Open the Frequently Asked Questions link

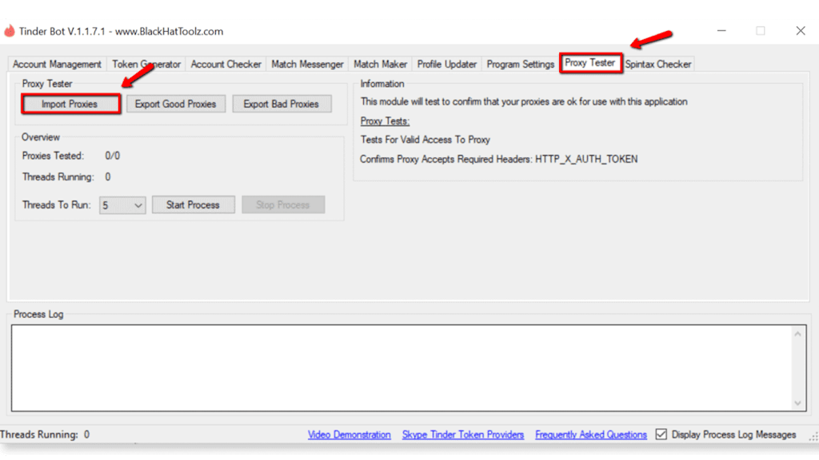click(x=591, y=434)
